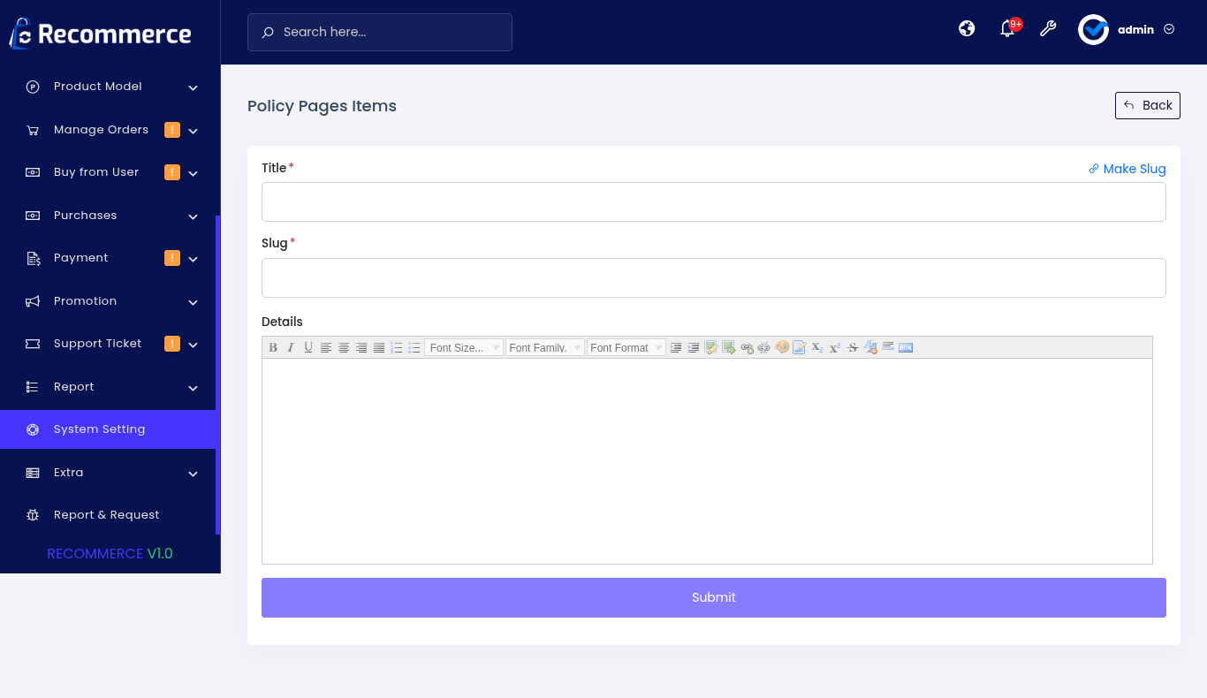
Task: Focus the top search box
Action: click(x=380, y=32)
